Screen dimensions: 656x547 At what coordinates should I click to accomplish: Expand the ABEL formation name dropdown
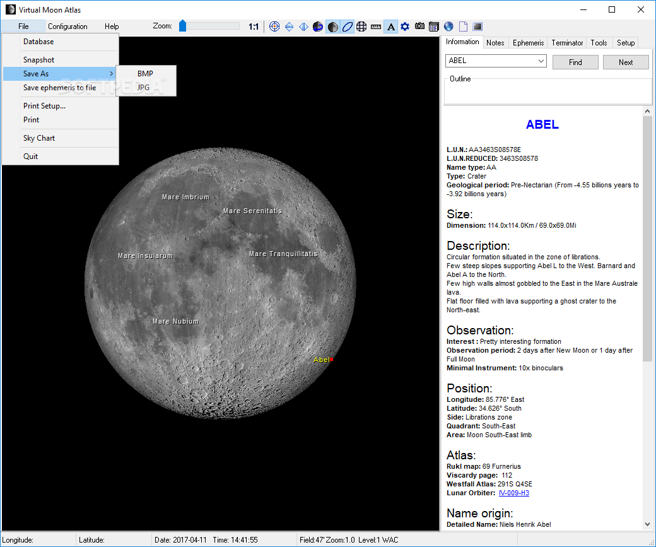pyautogui.click(x=541, y=61)
